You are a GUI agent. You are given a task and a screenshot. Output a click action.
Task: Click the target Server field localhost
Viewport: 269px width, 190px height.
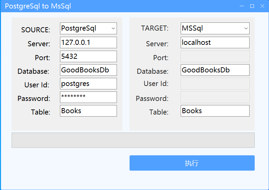click(215, 42)
